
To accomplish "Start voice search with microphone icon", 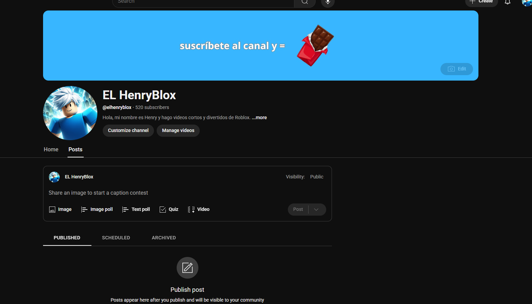I will [328, 2].
